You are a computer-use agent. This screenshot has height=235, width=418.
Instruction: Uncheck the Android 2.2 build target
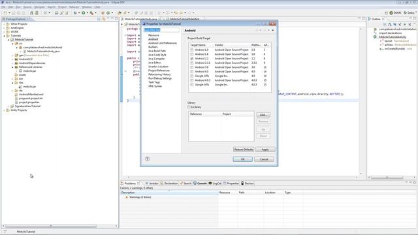click(x=192, y=59)
